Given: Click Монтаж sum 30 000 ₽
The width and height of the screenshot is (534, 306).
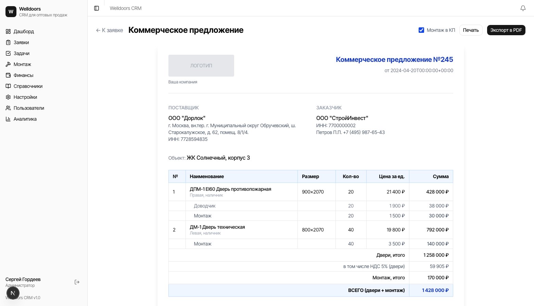Looking at the screenshot, I should (439, 216).
